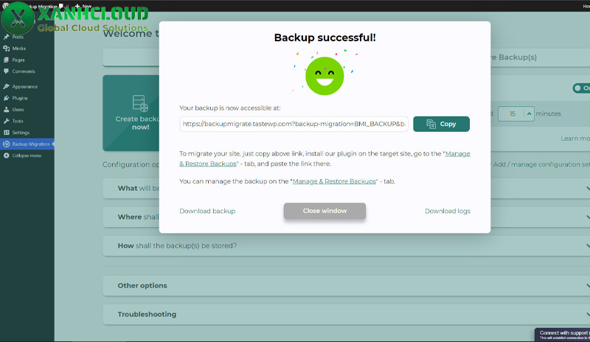Expand the Troubleshooting section

point(346,314)
